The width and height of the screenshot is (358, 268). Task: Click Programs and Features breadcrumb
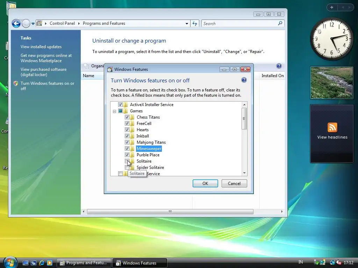[104, 23]
